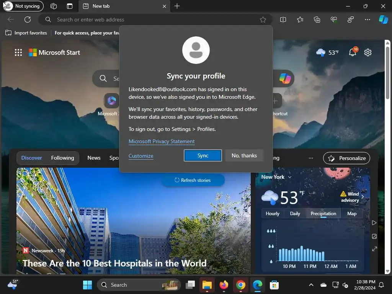Select the Precipitation weather tab
Image resolution: width=392 pixels, height=294 pixels.
pyautogui.click(x=323, y=214)
